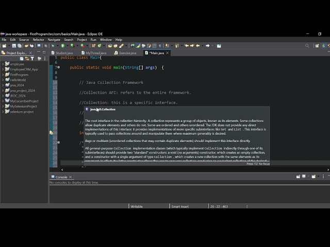Click the Redo arrow icon

click(32, 46)
